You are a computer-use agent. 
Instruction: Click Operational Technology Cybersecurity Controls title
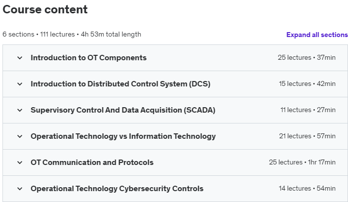pyautogui.click(x=117, y=189)
